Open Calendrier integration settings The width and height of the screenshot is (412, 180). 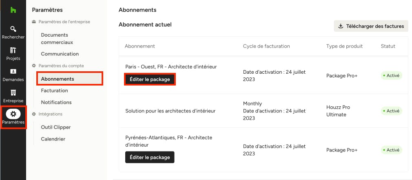tap(53, 139)
